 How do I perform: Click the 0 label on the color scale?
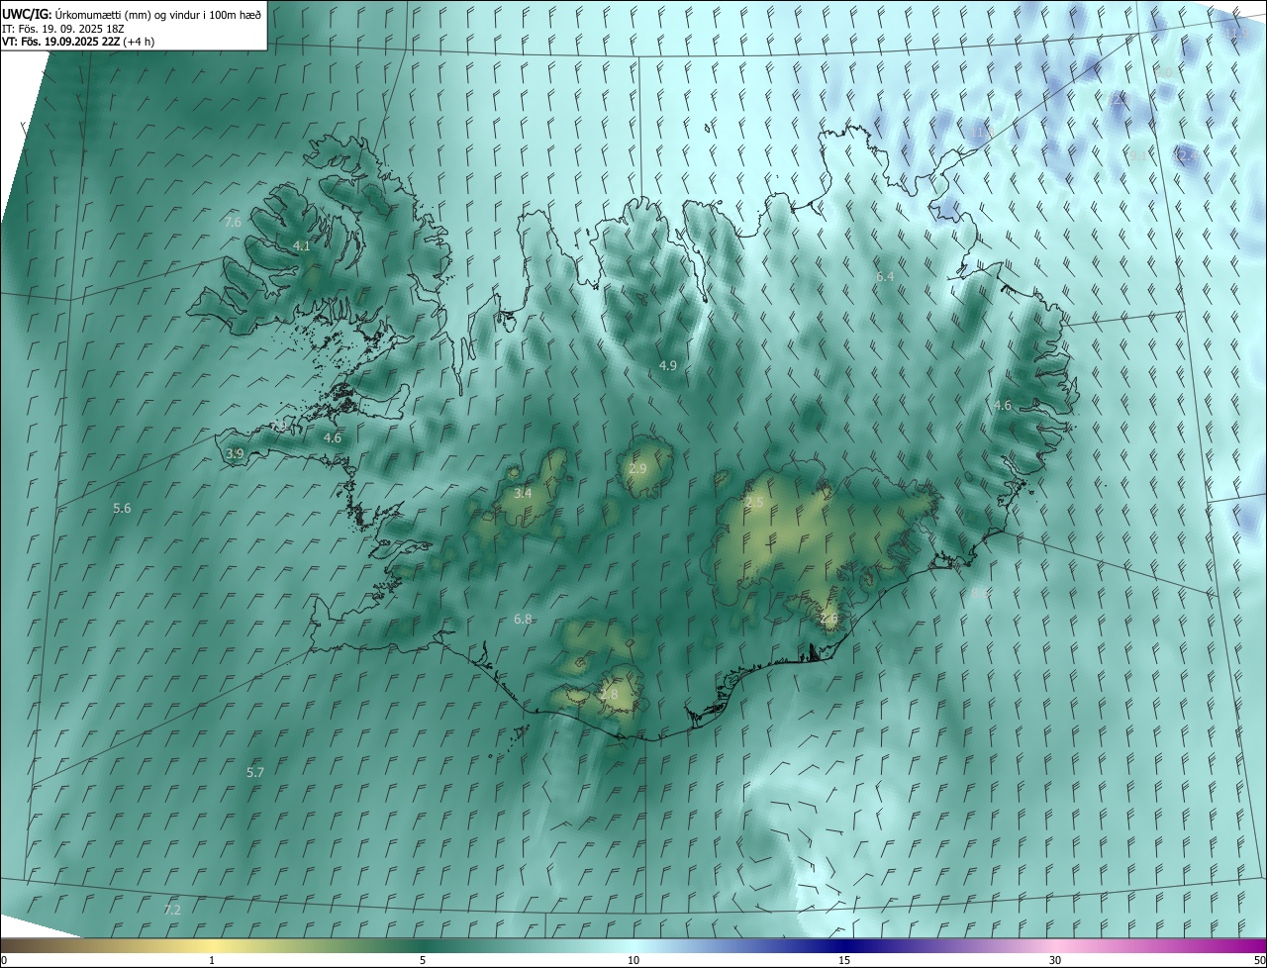[4, 960]
